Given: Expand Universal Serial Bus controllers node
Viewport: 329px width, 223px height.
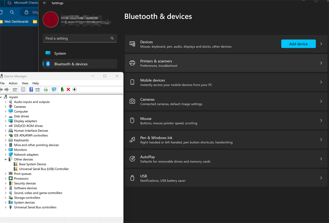Looking at the screenshot, I should click(5, 207).
